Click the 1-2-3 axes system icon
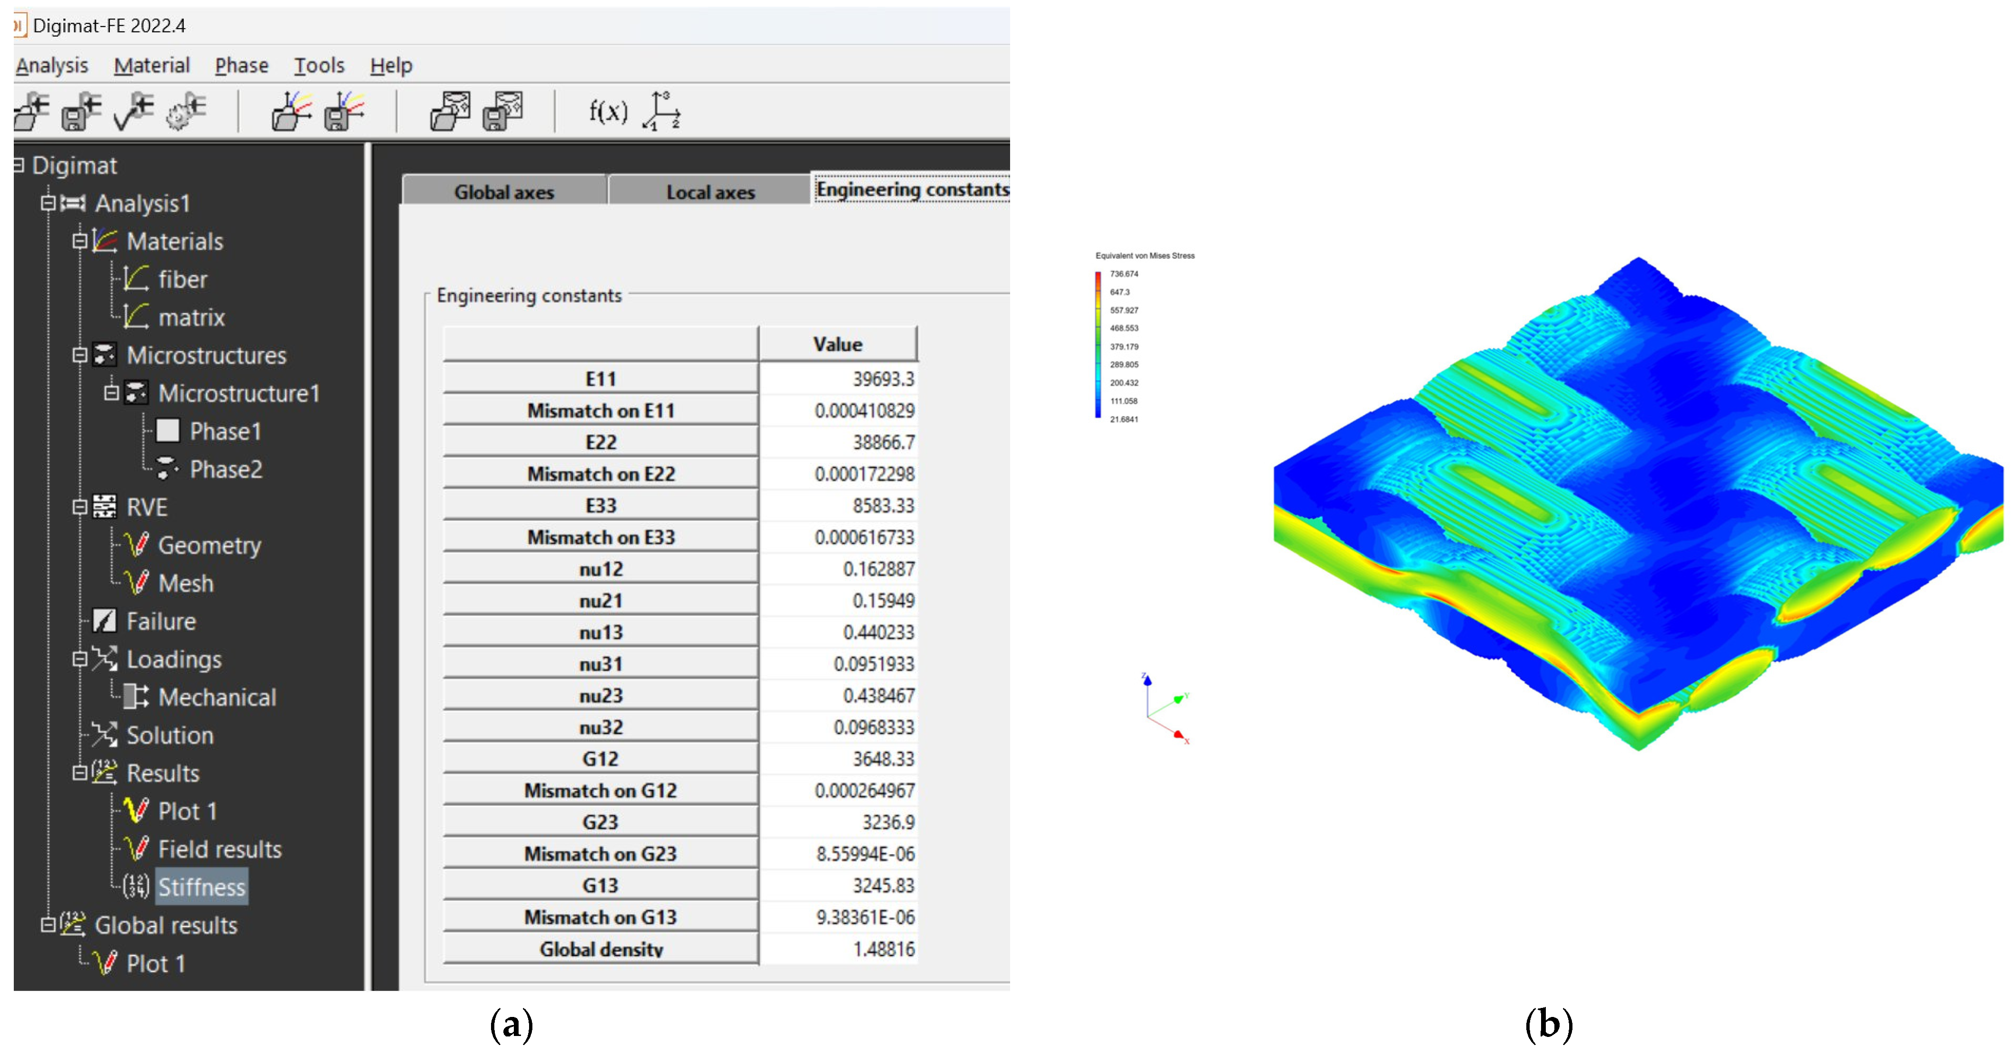The width and height of the screenshot is (2014, 1055). pyautogui.click(x=661, y=112)
